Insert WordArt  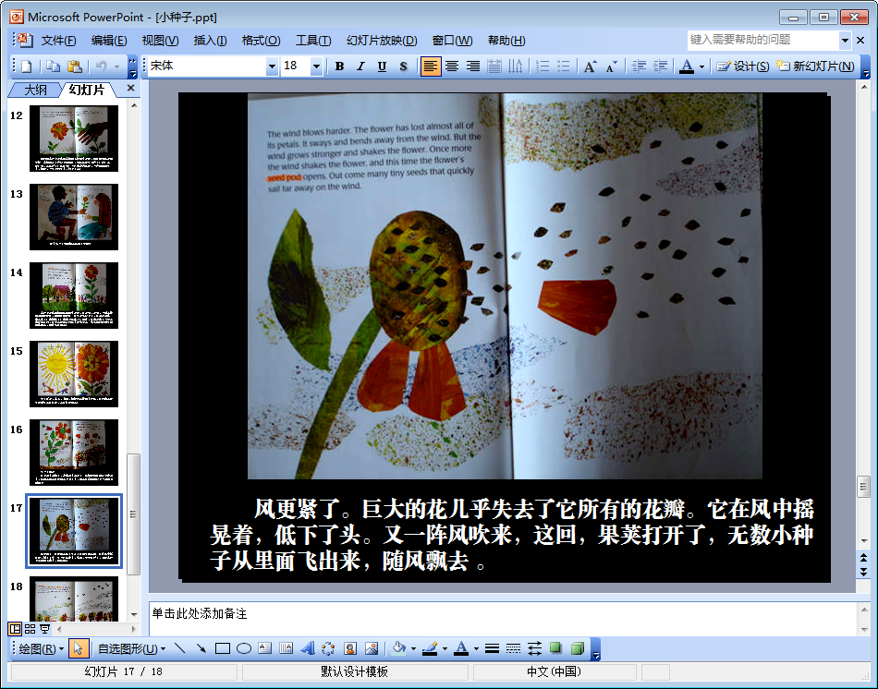(308, 648)
